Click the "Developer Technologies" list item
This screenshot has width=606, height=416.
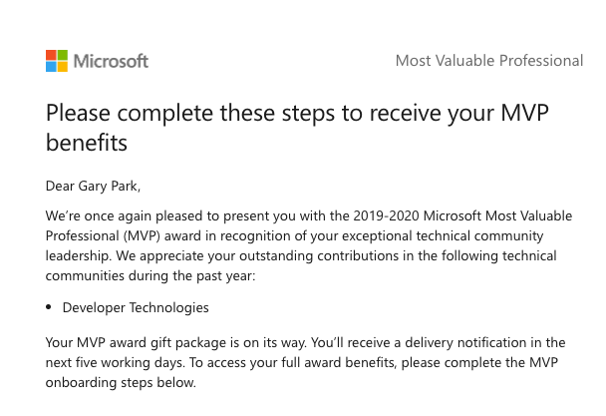click(x=136, y=308)
